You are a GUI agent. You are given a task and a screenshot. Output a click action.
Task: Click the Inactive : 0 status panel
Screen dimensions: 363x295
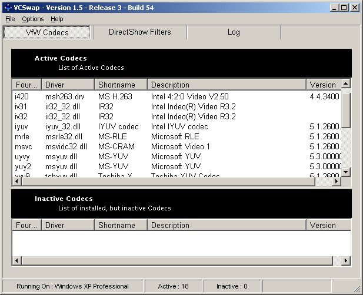click(232, 286)
